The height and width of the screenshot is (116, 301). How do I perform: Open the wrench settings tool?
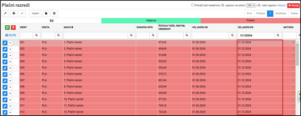point(5,13)
